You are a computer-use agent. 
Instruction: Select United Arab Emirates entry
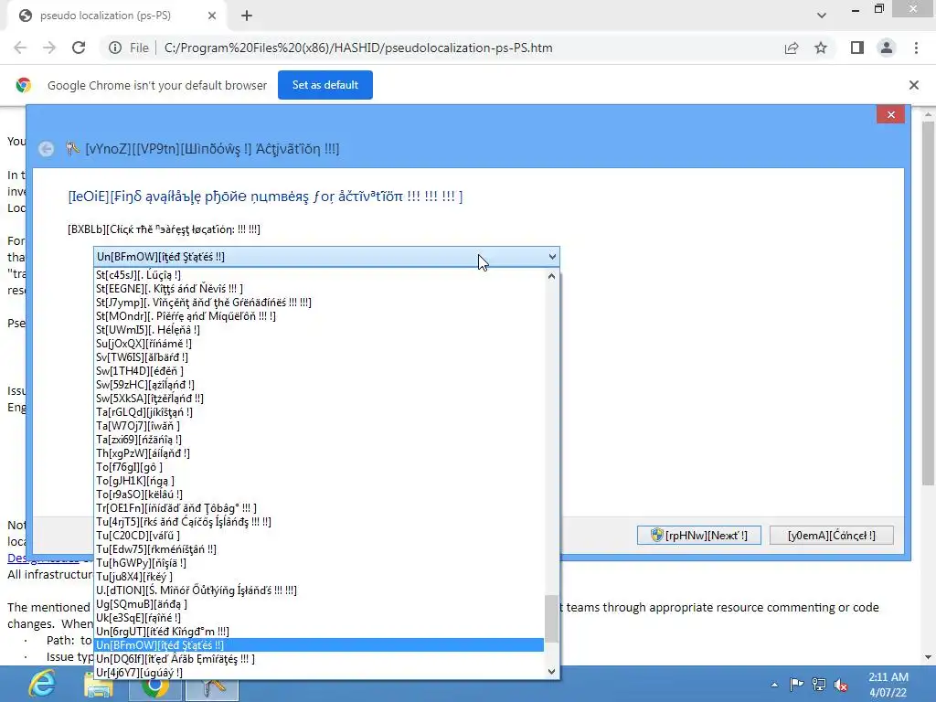click(319, 660)
